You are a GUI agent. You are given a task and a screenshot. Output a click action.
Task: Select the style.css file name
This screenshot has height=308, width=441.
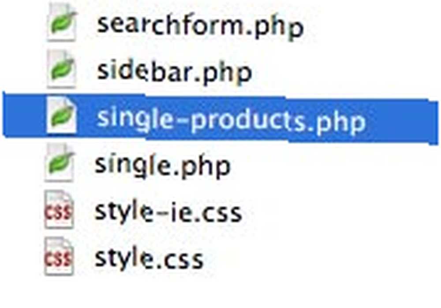click(149, 259)
